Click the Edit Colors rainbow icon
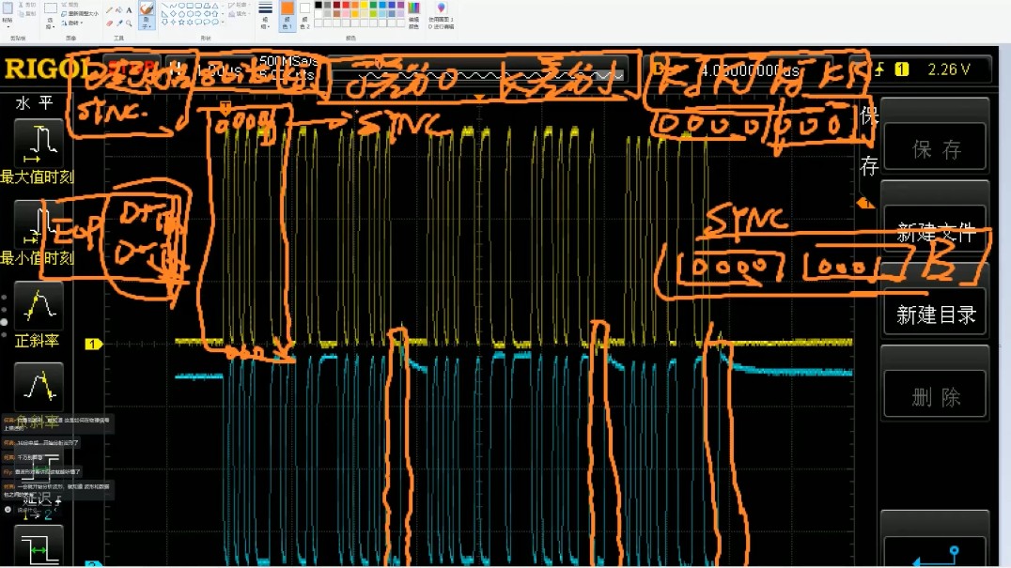This screenshot has height=568, width=1011. point(414,9)
